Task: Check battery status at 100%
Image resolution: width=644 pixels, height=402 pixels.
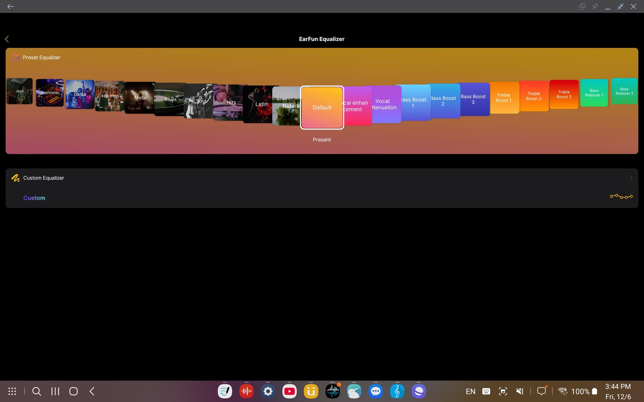Action: pyautogui.click(x=584, y=391)
